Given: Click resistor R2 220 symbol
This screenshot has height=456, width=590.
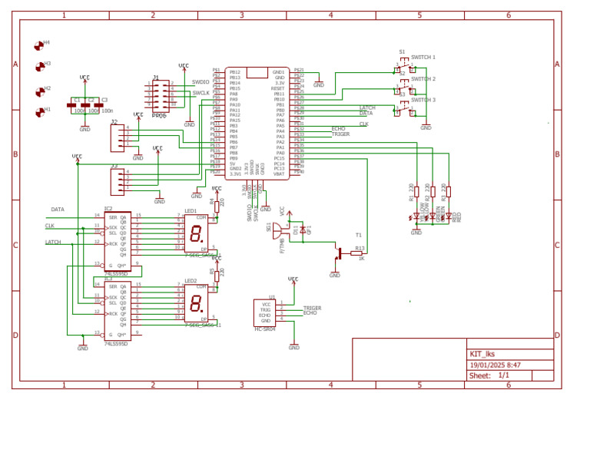Looking at the screenshot, I should click(x=433, y=192).
